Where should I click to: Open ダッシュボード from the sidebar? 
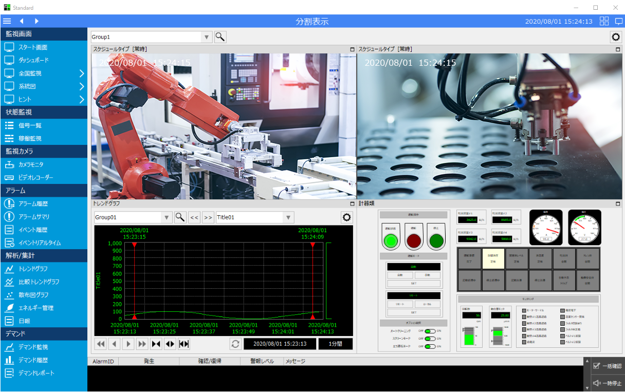33,60
